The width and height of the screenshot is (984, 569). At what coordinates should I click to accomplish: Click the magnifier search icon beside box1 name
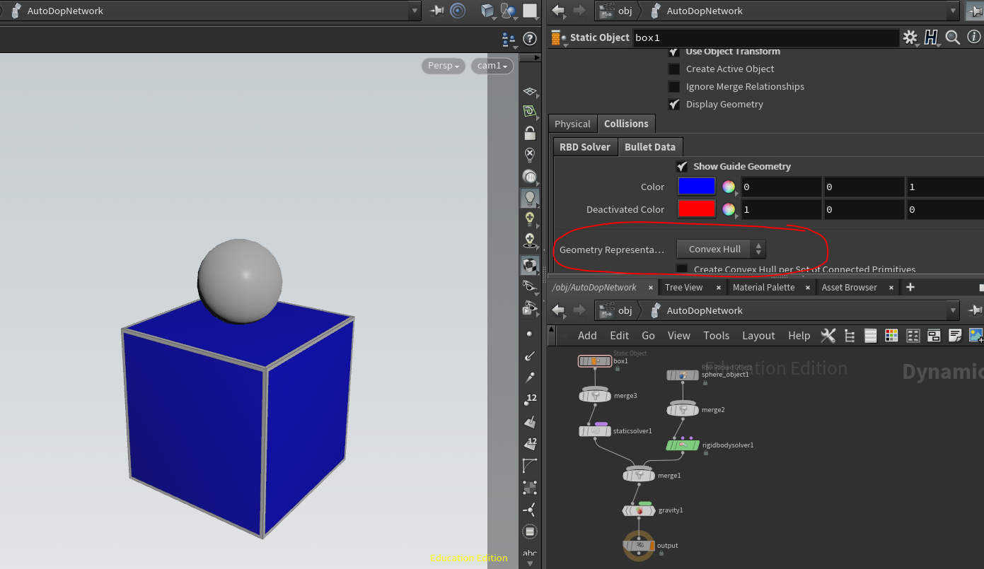pyautogui.click(x=952, y=37)
